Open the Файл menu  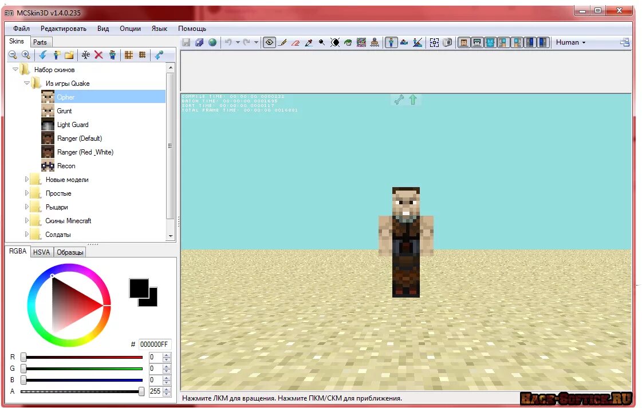pos(21,29)
